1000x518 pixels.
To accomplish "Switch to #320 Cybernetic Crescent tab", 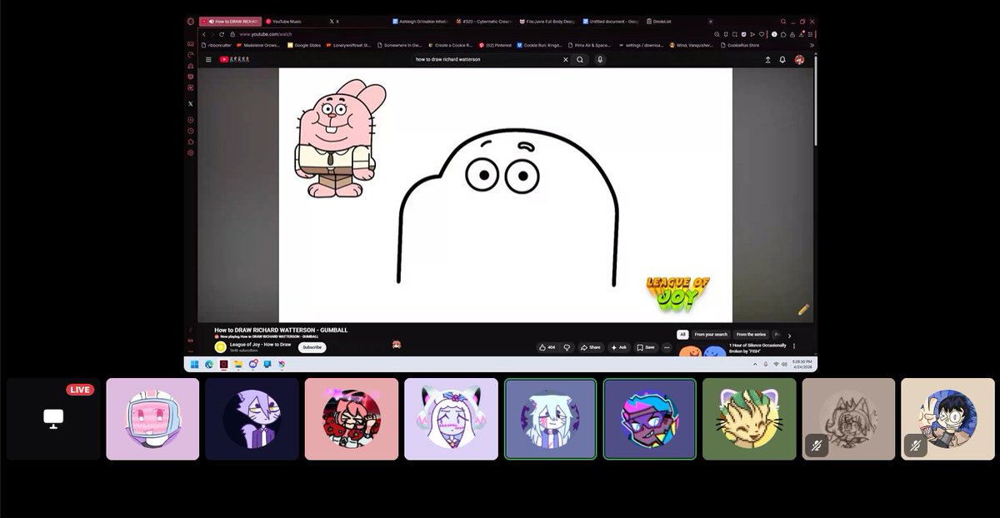I will (x=483, y=21).
